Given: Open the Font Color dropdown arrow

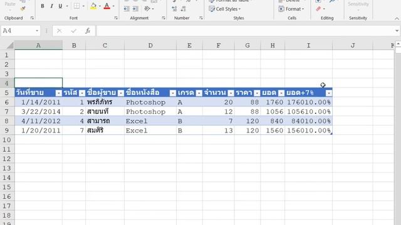Looking at the screenshot, I should click(113, 6).
